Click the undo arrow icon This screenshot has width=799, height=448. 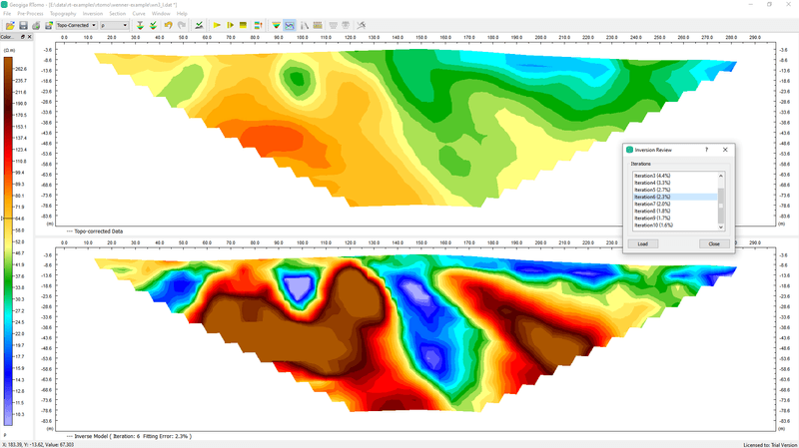point(168,24)
